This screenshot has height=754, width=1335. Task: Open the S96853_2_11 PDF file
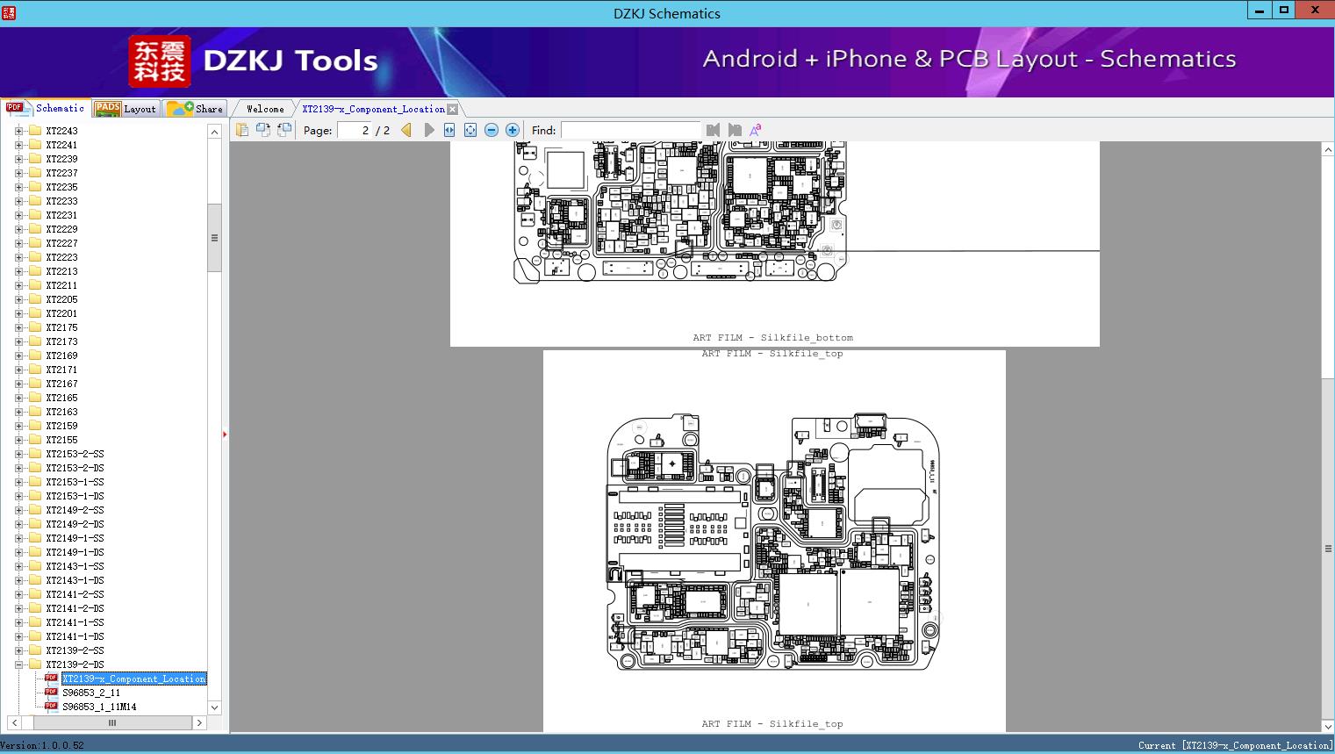pyautogui.click(x=91, y=693)
